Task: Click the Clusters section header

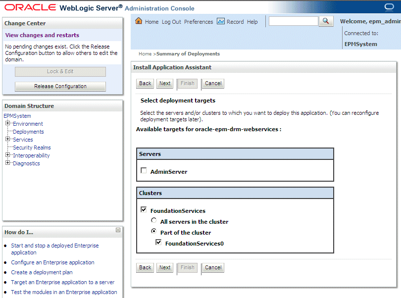Action: pyautogui.click(x=235, y=193)
